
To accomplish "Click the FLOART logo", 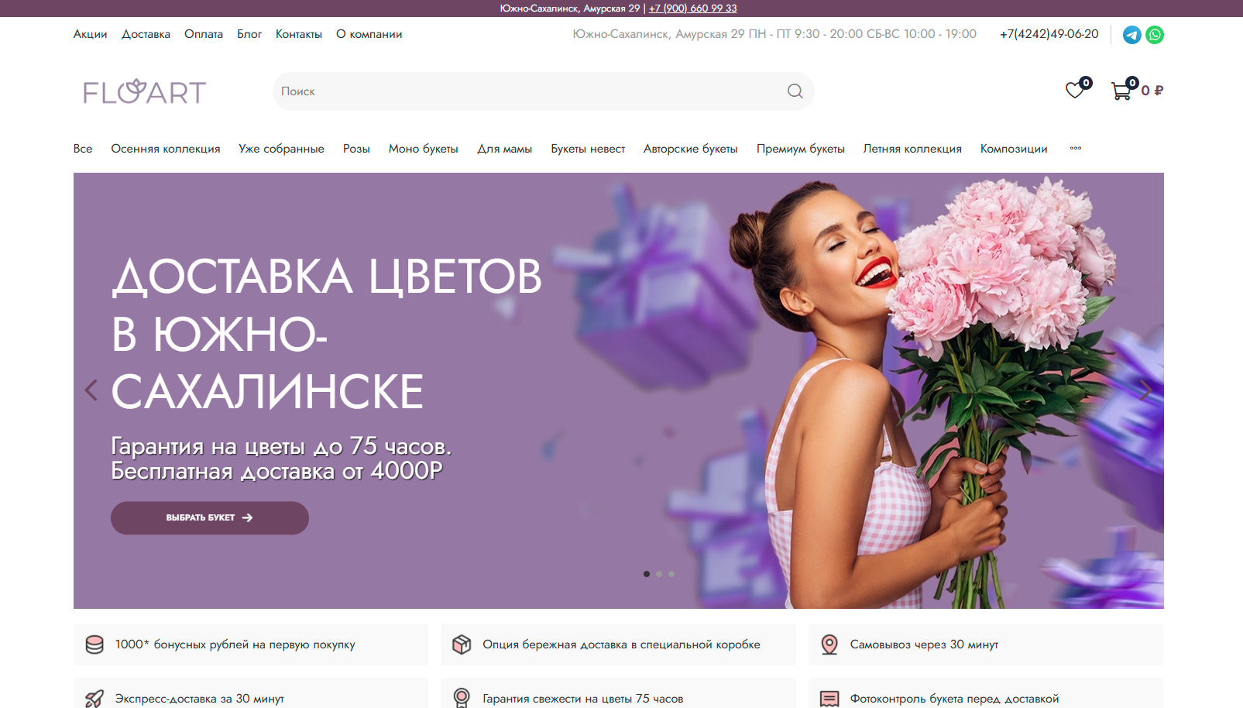I will [x=144, y=91].
